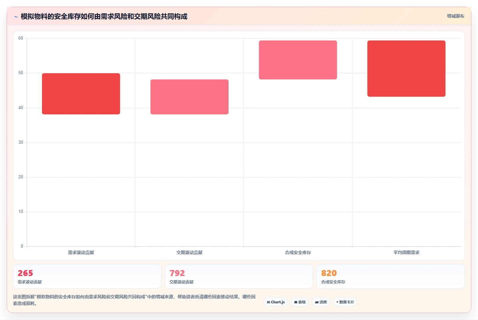Click the x-axis label 平均周期需求
This screenshot has width=478, height=320.
point(406,252)
